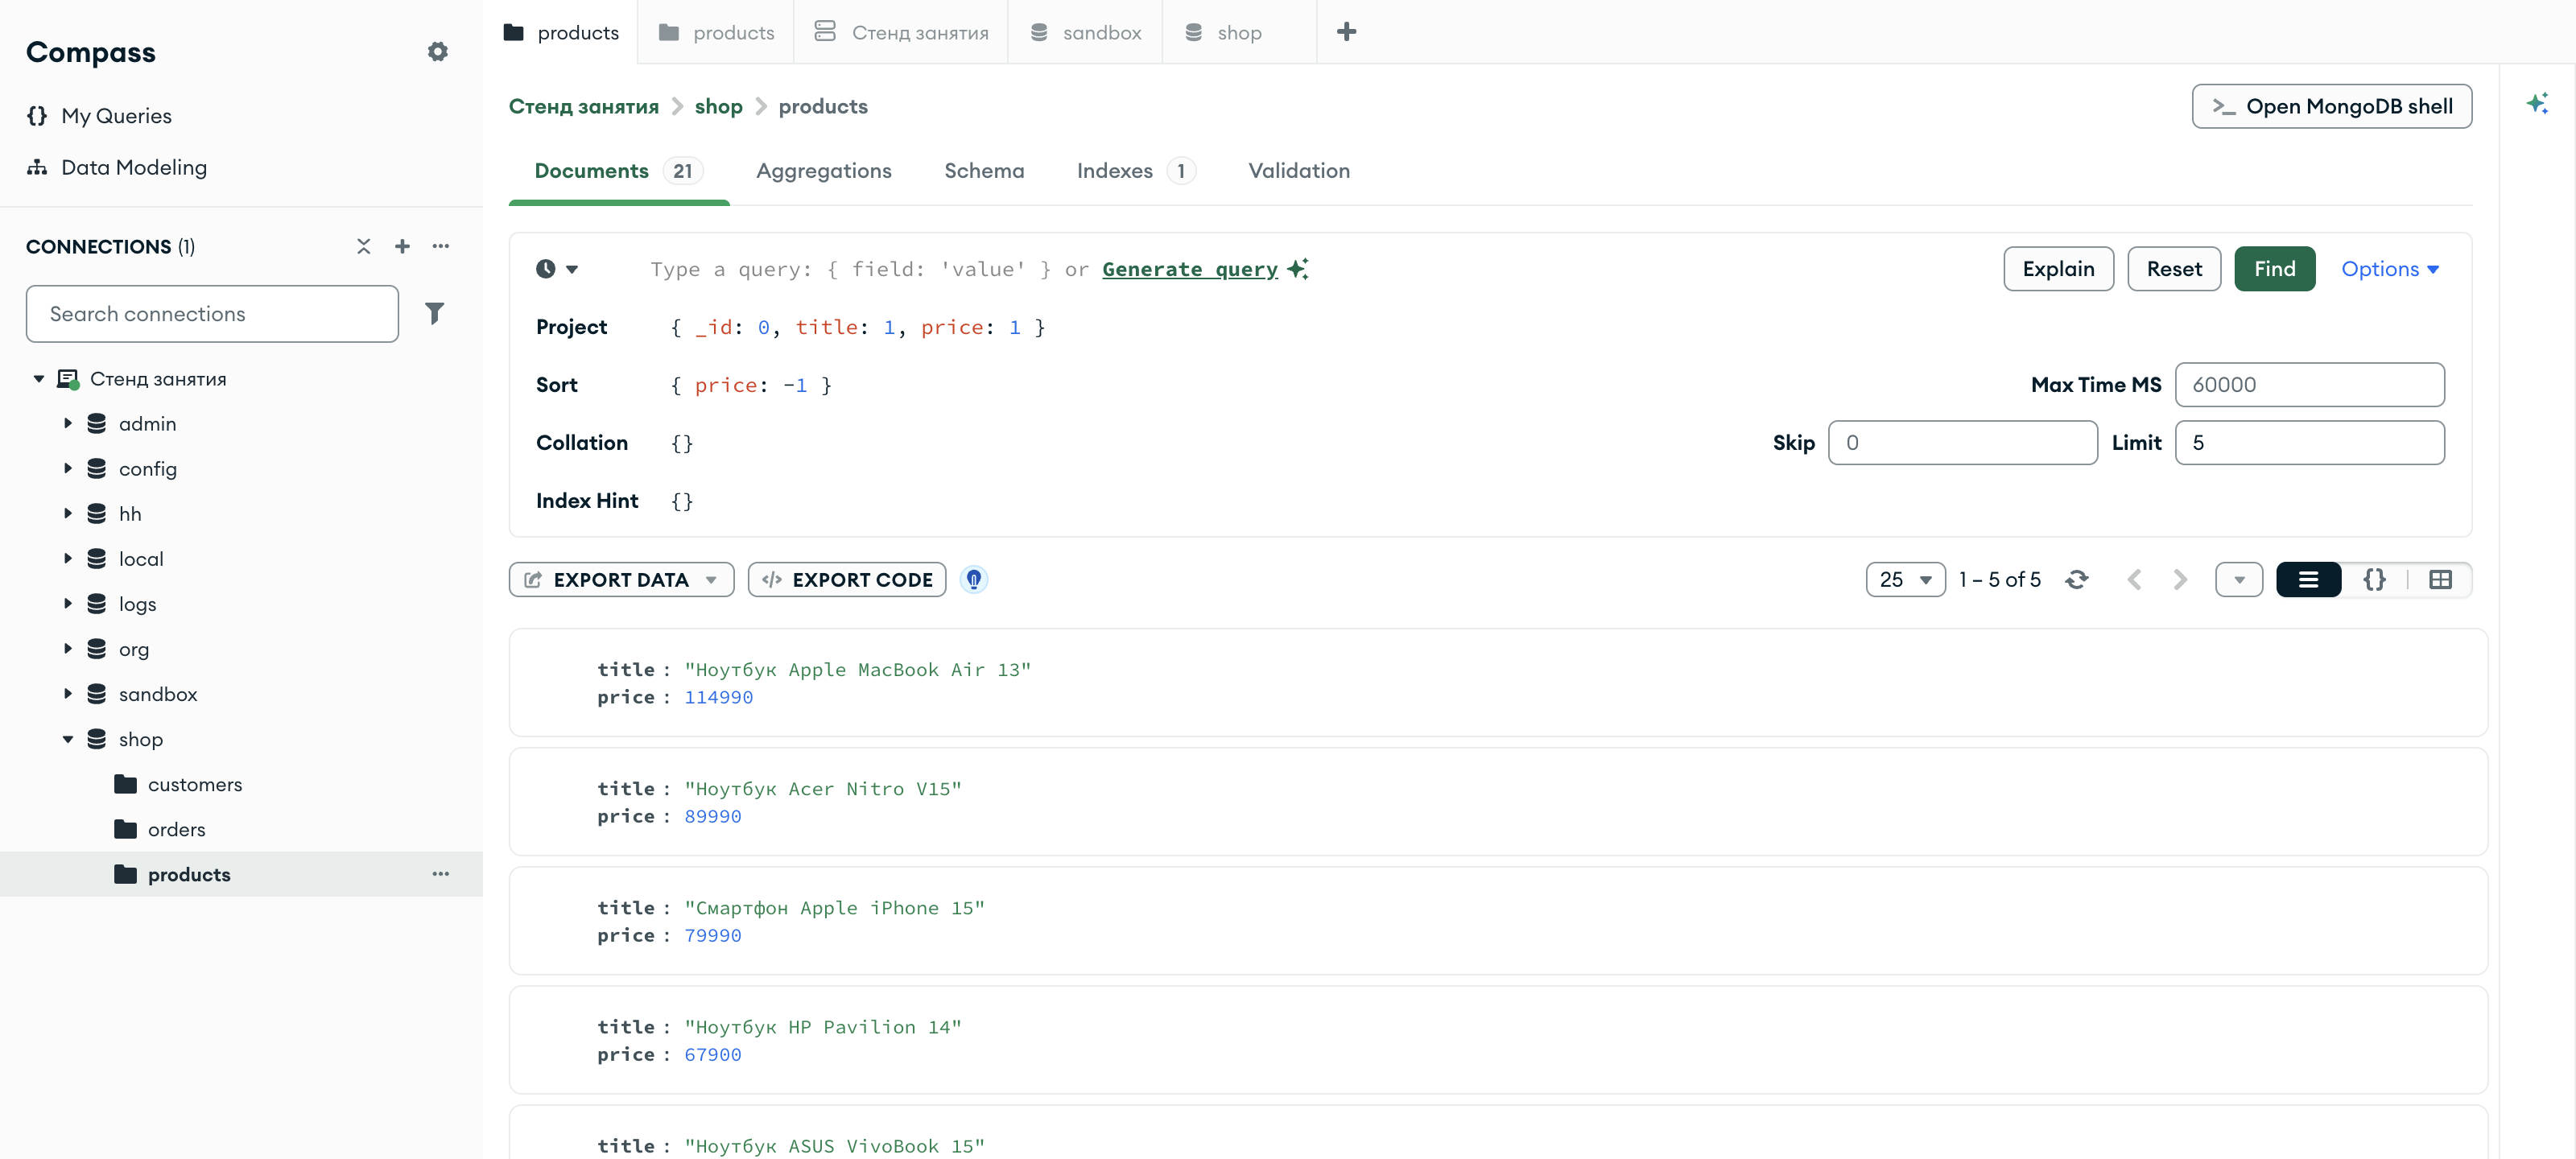Open MongoDB shell
The image size is (2576, 1159).
click(2331, 106)
